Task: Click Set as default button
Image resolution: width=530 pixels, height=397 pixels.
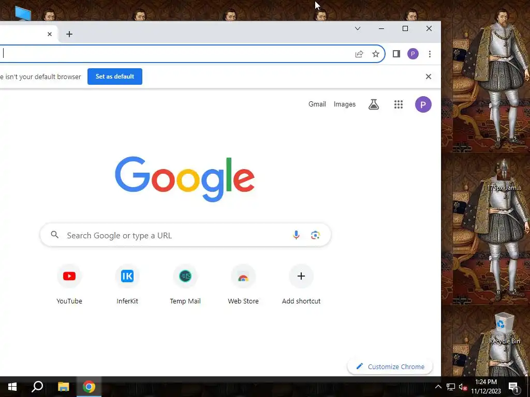Action: [115, 77]
